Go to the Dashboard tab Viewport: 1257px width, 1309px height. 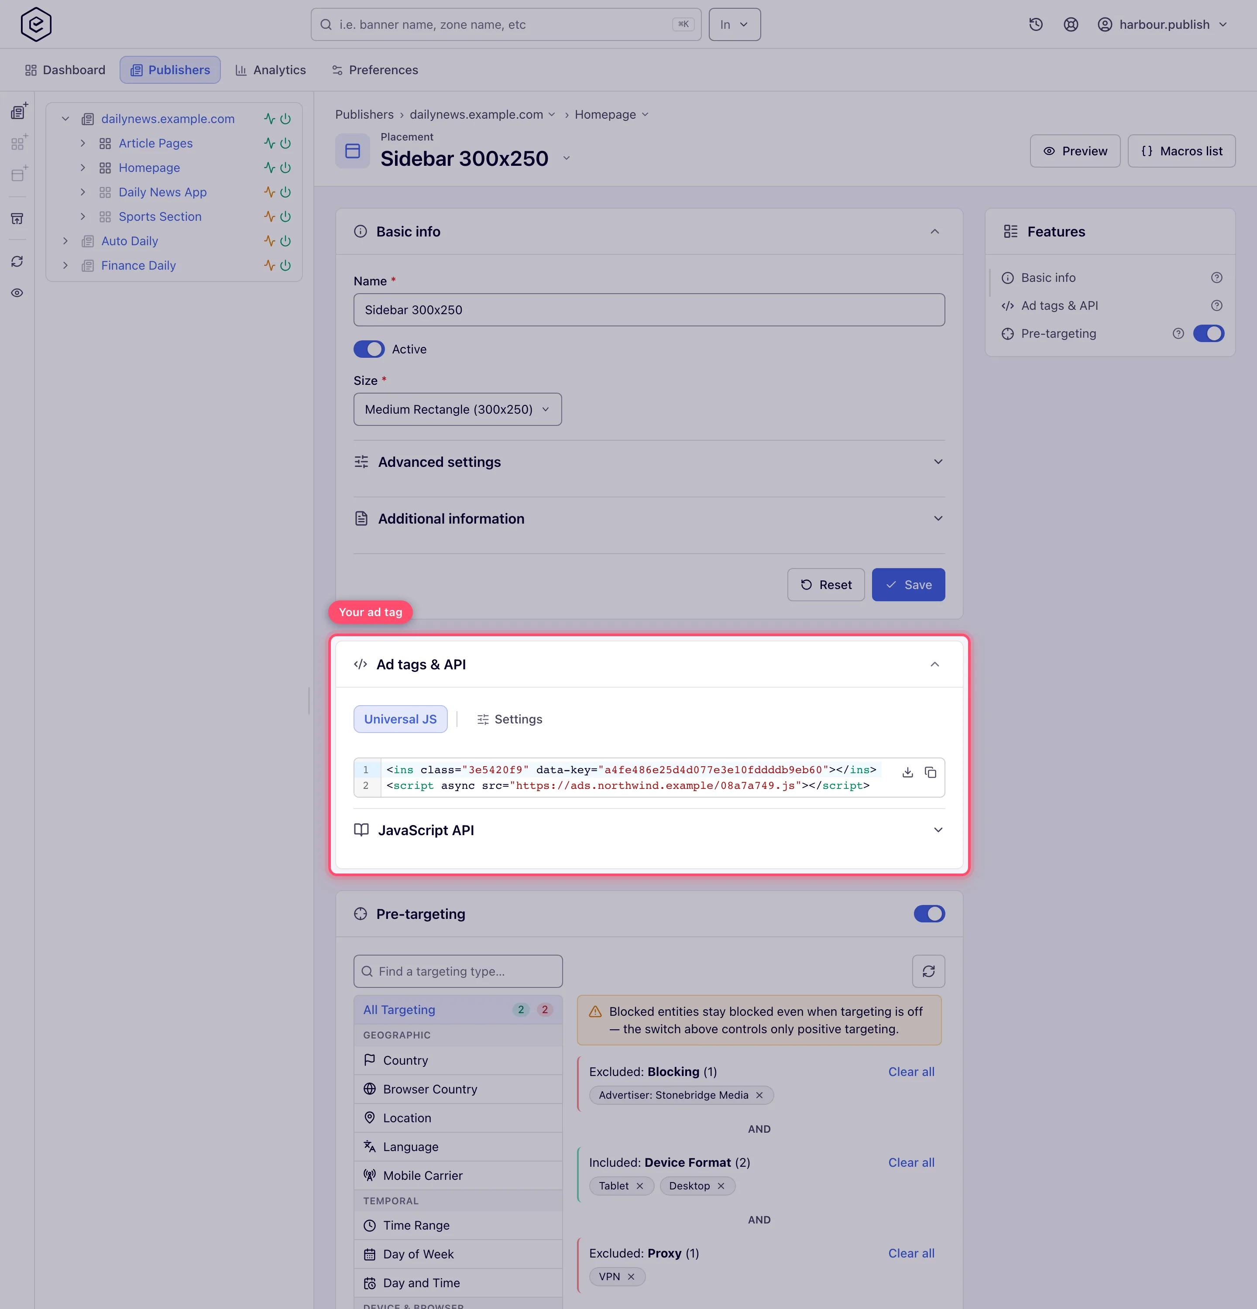[x=65, y=70]
